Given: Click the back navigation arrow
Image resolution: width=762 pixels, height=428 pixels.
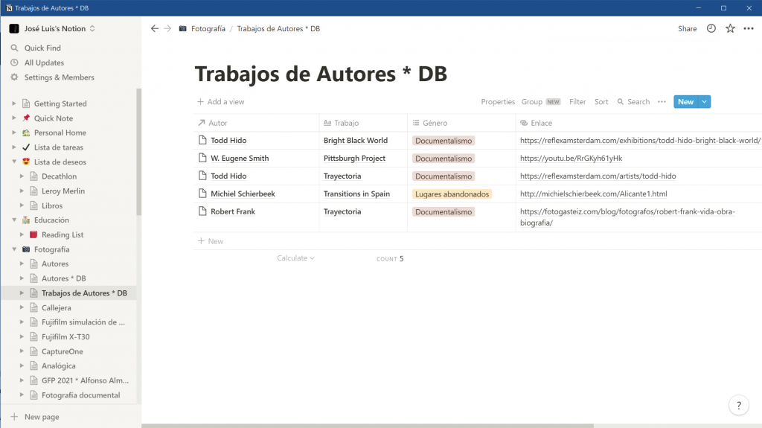Looking at the screenshot, I should (154, 29).
